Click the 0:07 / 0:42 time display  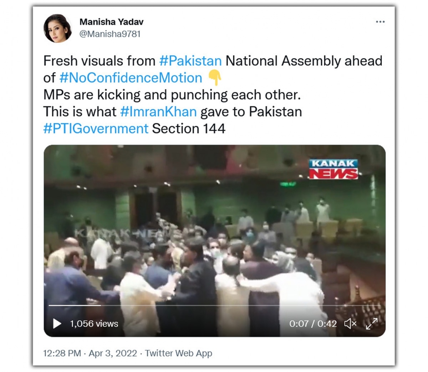point(313,324)
